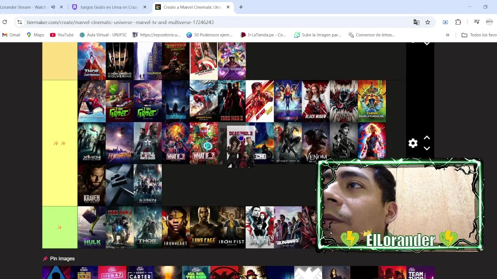This screenshot has height=279, width=497.
Task: Switch to the Lorander Stream tab
Action: point(23,7)
